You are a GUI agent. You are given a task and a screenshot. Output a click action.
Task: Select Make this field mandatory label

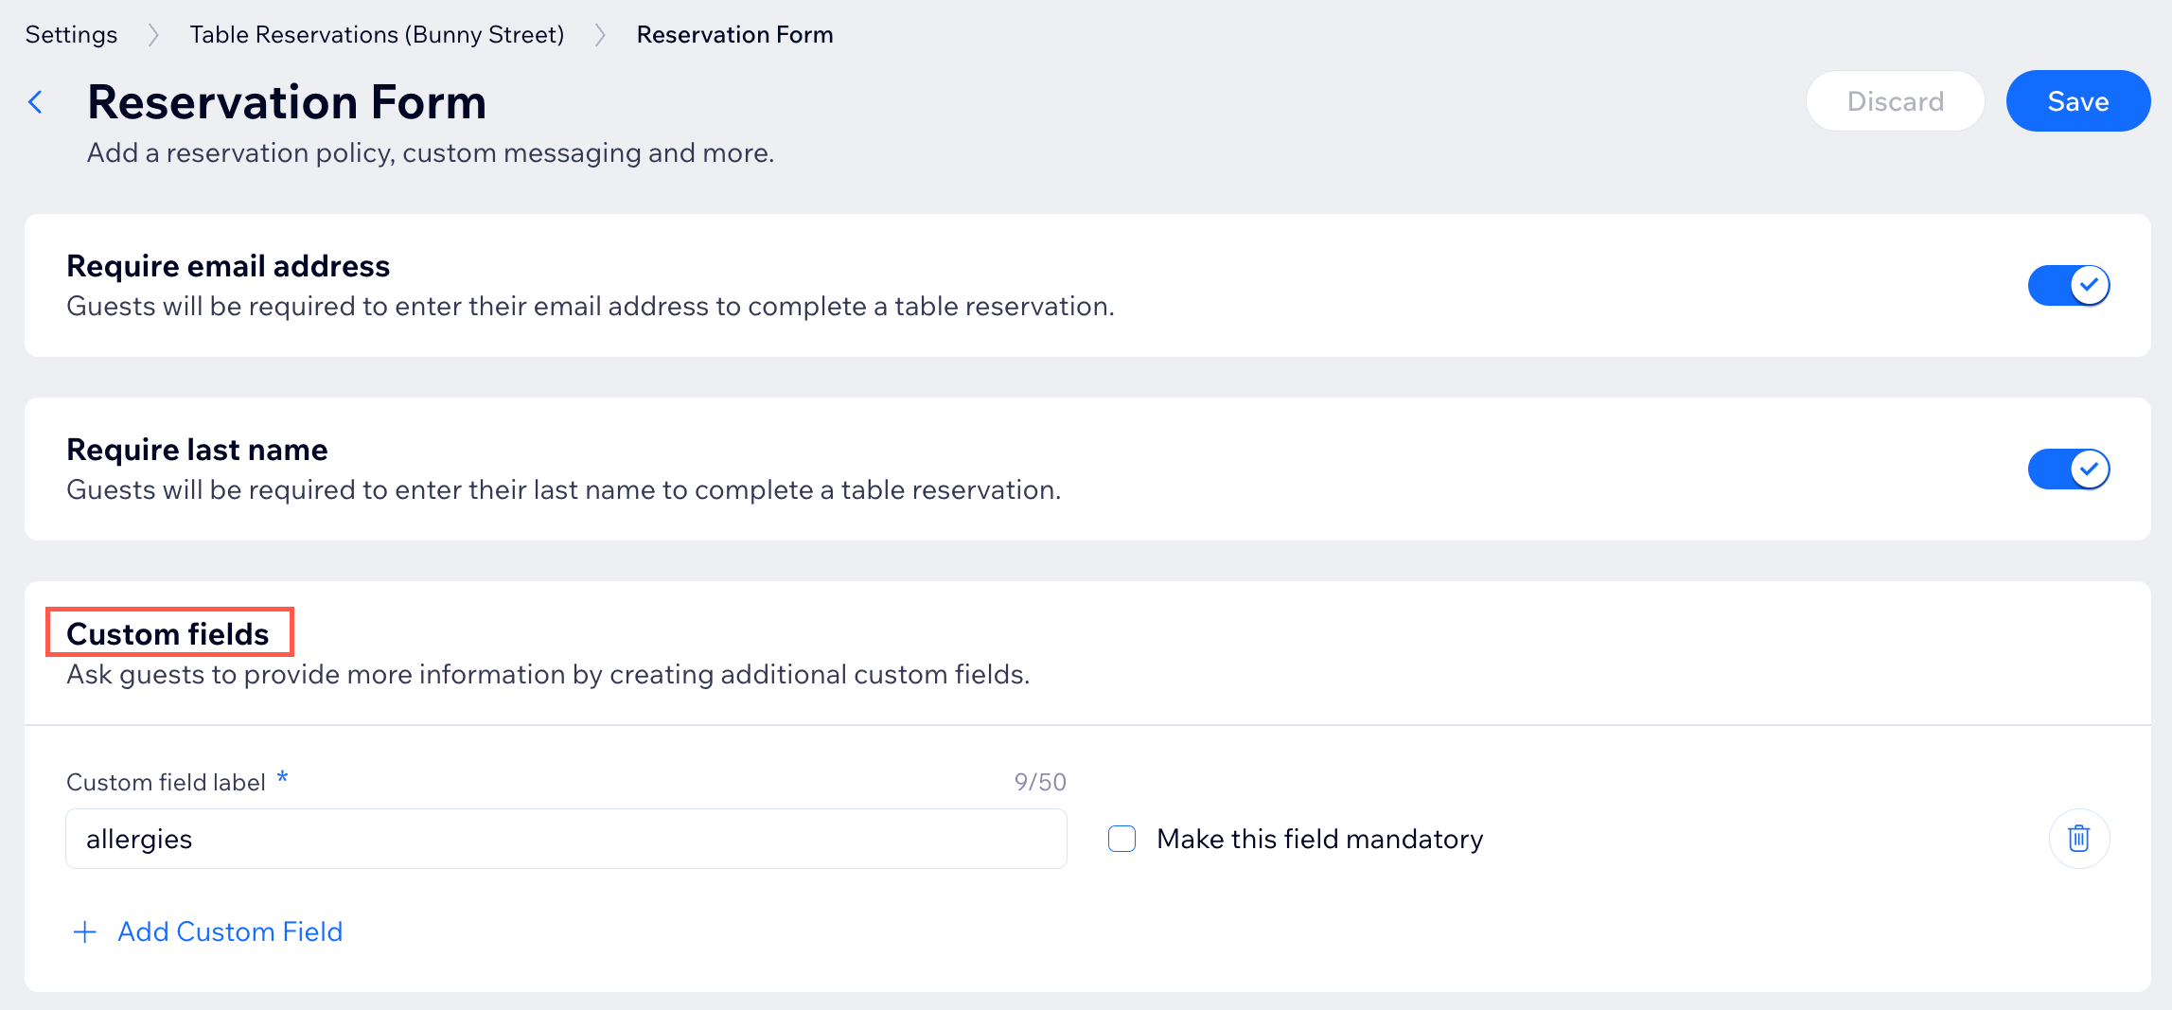pyautogui.click(x=1319, y=839)
